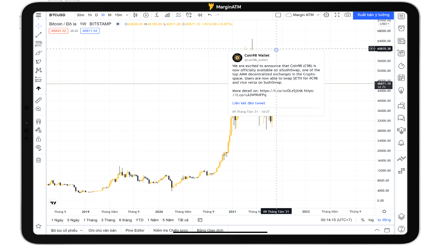Create an alert from the top toolbar
Image resolution: width=441 pixels, height=245 pixels.
[189, 15]
